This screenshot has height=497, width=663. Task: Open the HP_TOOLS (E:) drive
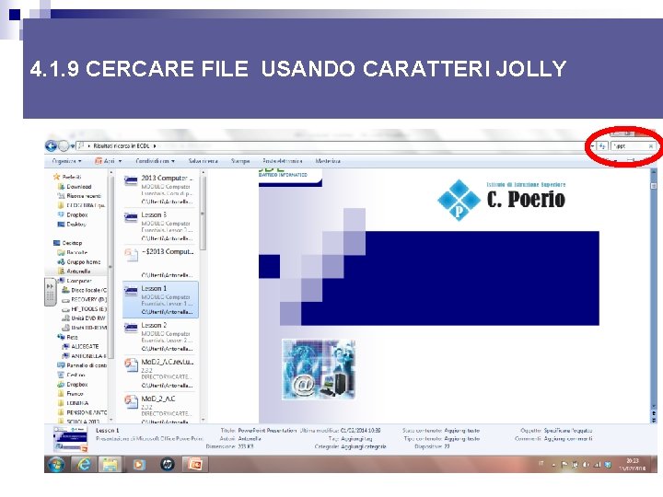pyautogui.click(x=84, y=309)
